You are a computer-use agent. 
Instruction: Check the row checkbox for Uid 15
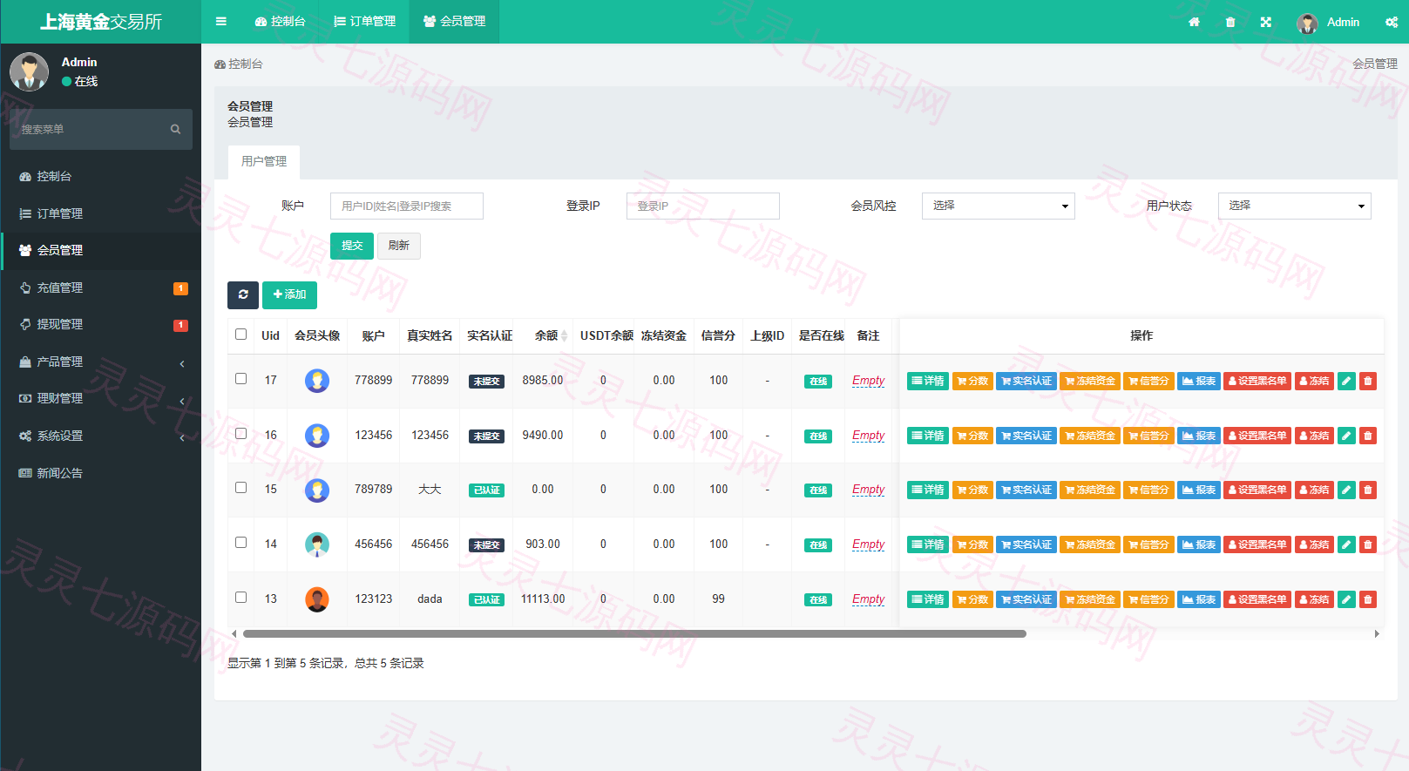241,488
